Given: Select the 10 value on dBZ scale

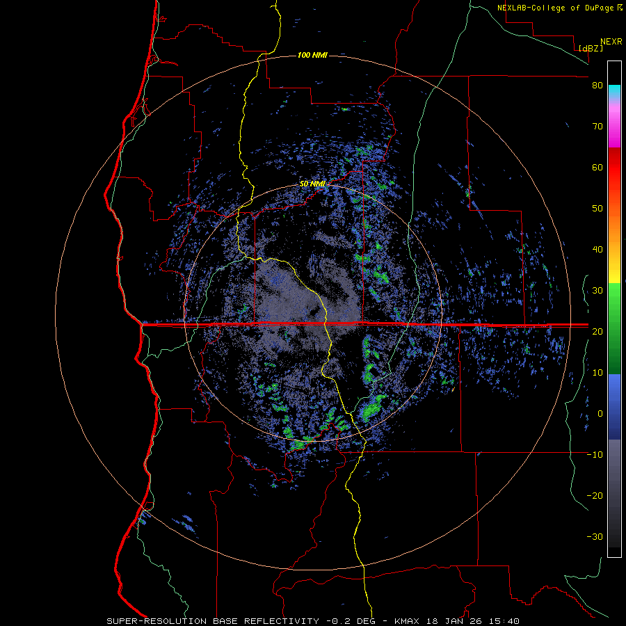Looking at the screenshot, I should click(597, 373).
